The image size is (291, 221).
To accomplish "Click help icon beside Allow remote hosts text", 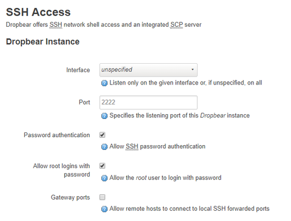I will pos(104,209).
